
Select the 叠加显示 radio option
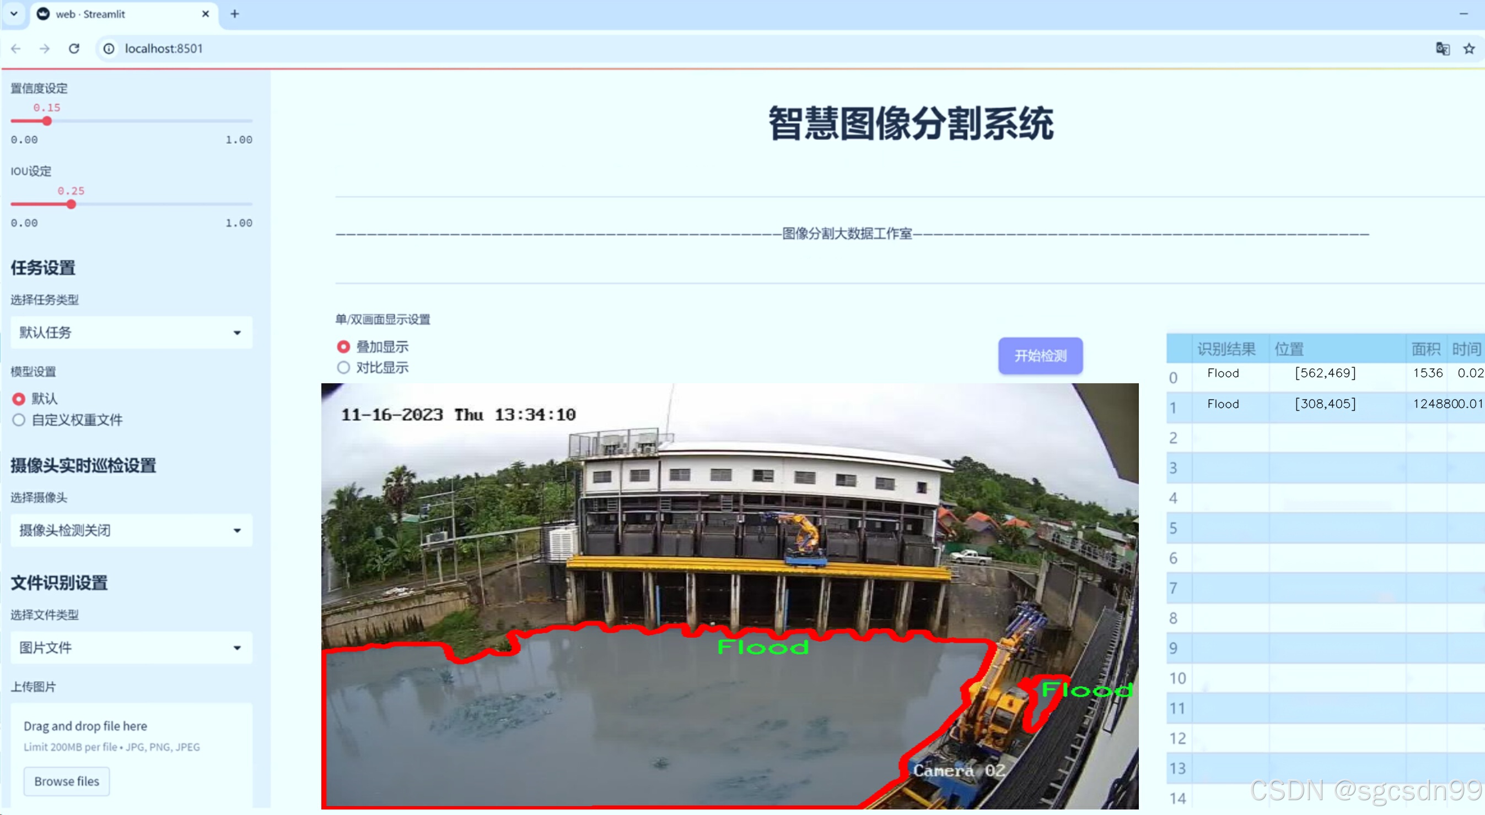click(x=343, y=347)
